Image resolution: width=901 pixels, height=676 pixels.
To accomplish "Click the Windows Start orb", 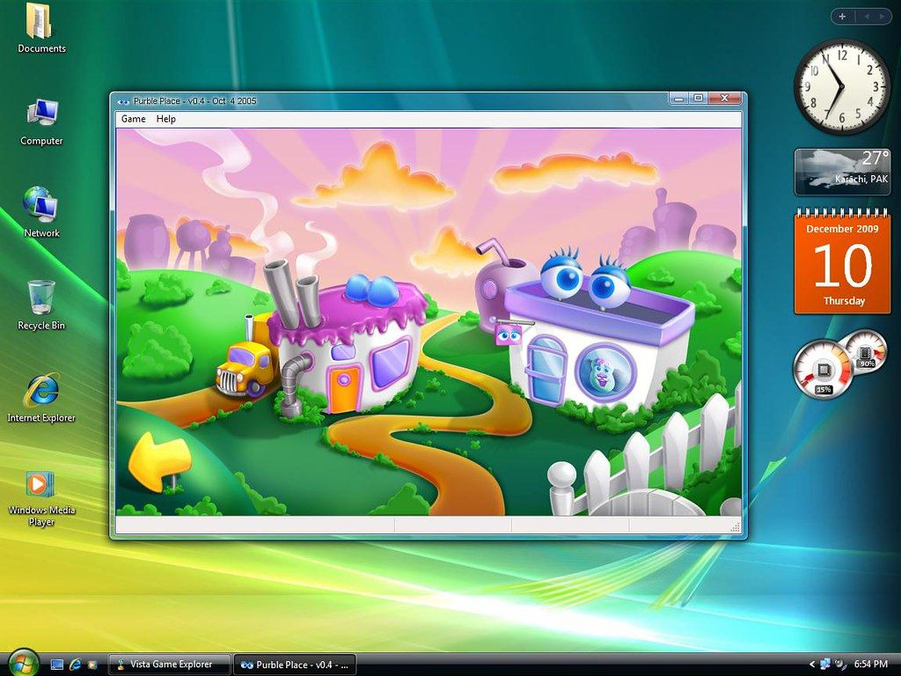I will (x=23, y=662).
